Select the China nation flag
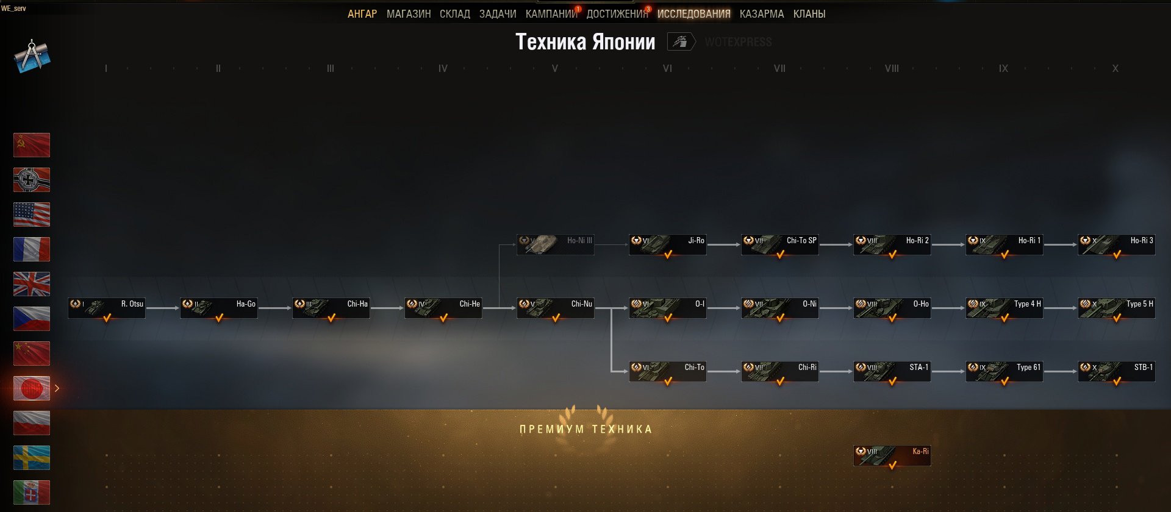The image size is (1171, 512). point(32,354)
